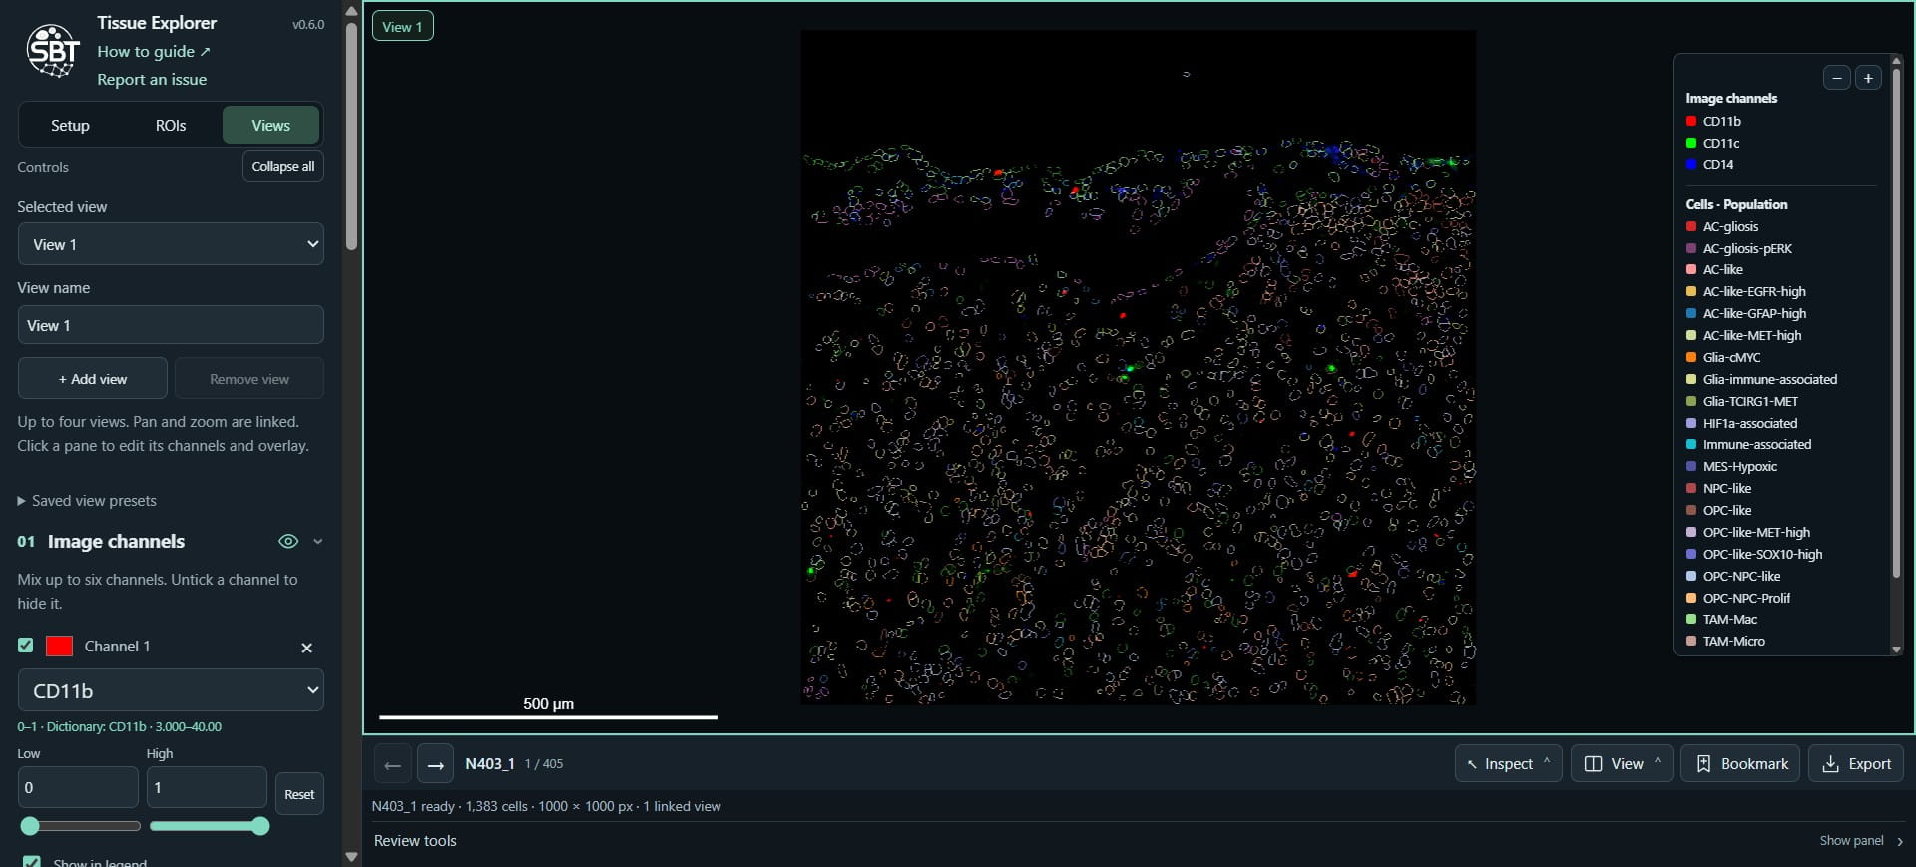Click the High intensity slider handle
This screenshot has width=1916, height=867.
coord(260,826)
